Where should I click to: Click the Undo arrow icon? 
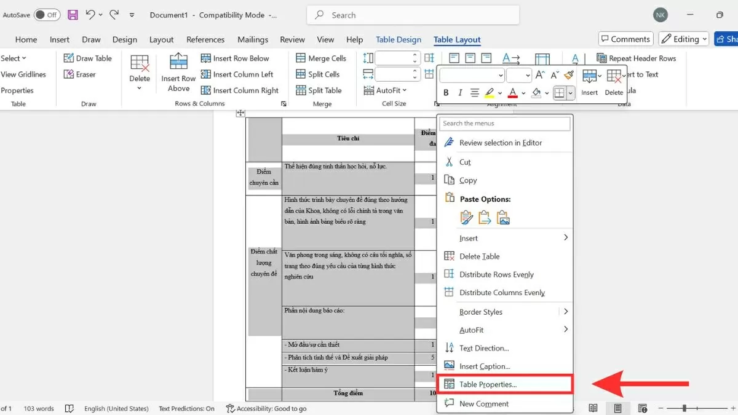point(91,15)
